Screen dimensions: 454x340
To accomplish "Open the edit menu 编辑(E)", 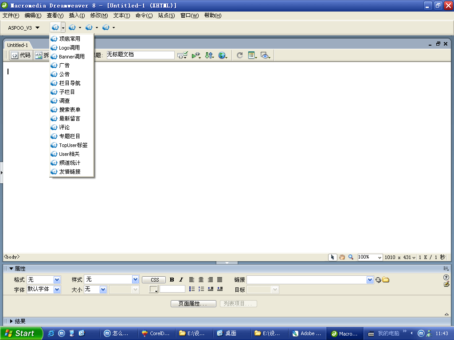I will coord(33,15).
